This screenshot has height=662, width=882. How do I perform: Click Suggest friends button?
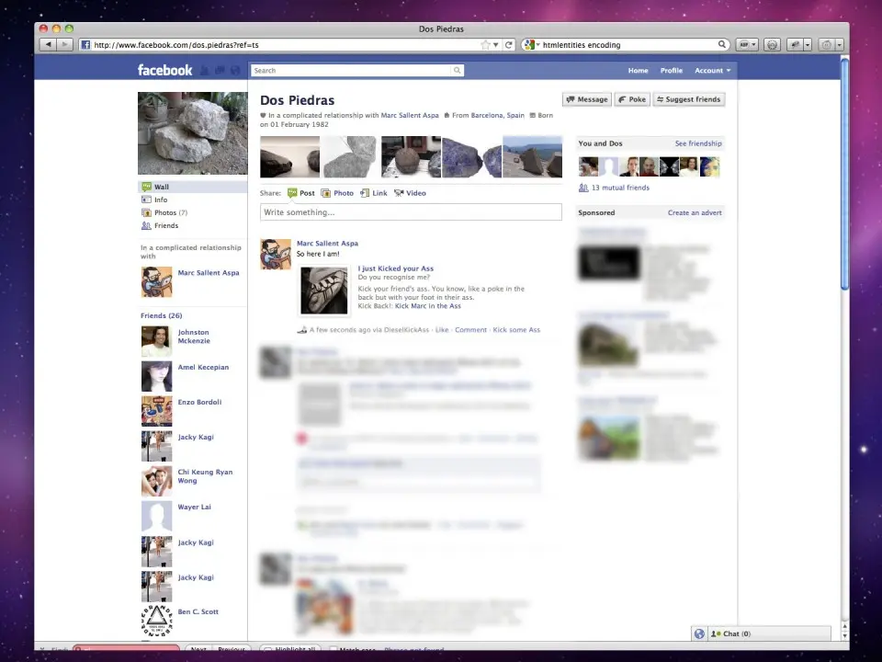click(689, 99)
